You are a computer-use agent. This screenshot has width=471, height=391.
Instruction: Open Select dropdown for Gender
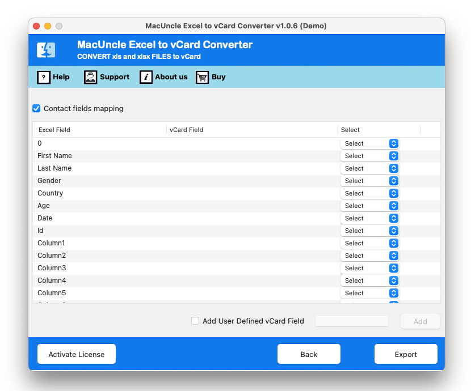coord(369,181)
